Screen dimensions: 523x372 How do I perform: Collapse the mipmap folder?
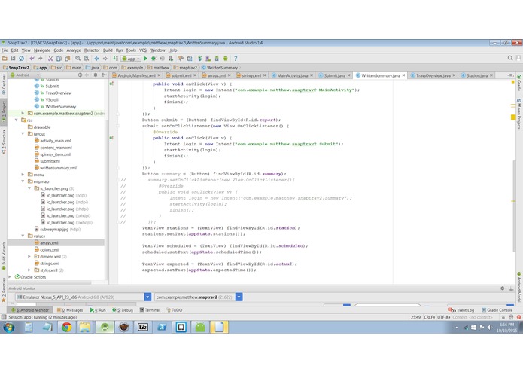point(23,181)
